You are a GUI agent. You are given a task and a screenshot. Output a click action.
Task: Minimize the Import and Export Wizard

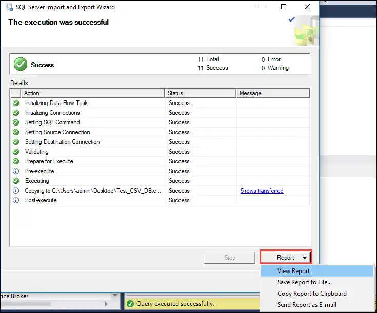click(261, 7)
